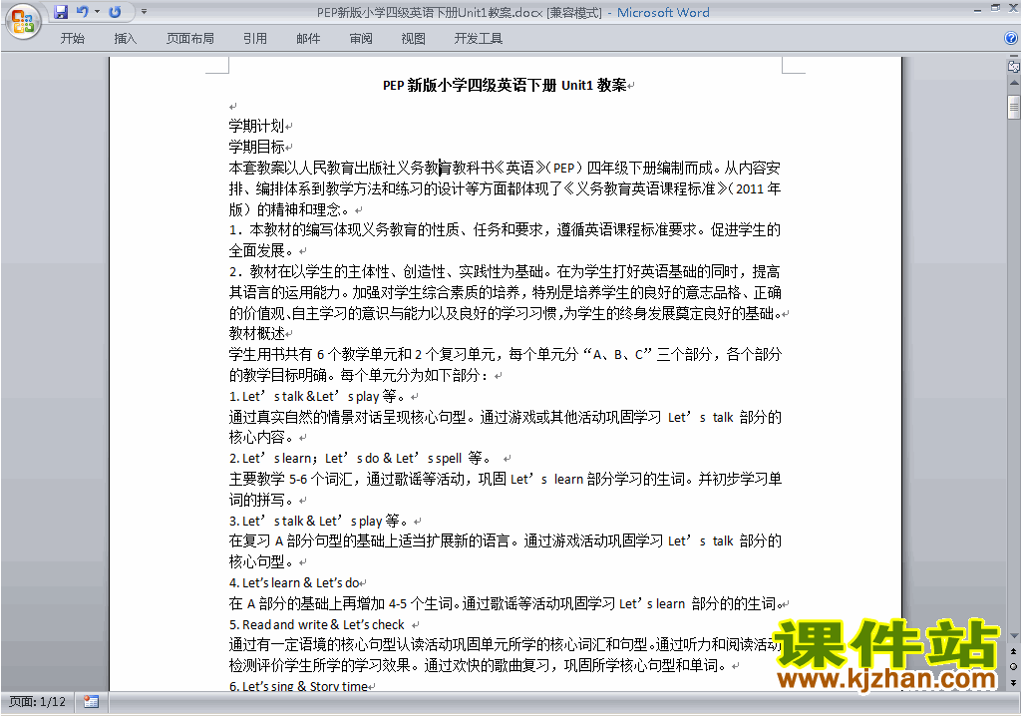
Task: Click the paragraph starting '本套教案以人民教育出版社'
Action: [505, 188]
